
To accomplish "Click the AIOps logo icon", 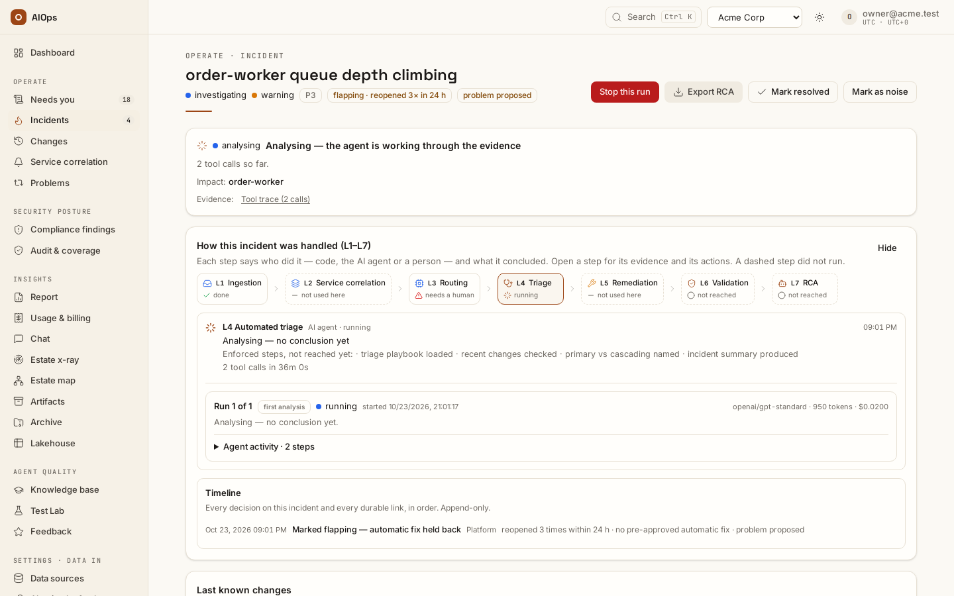I will coord(19,17).
